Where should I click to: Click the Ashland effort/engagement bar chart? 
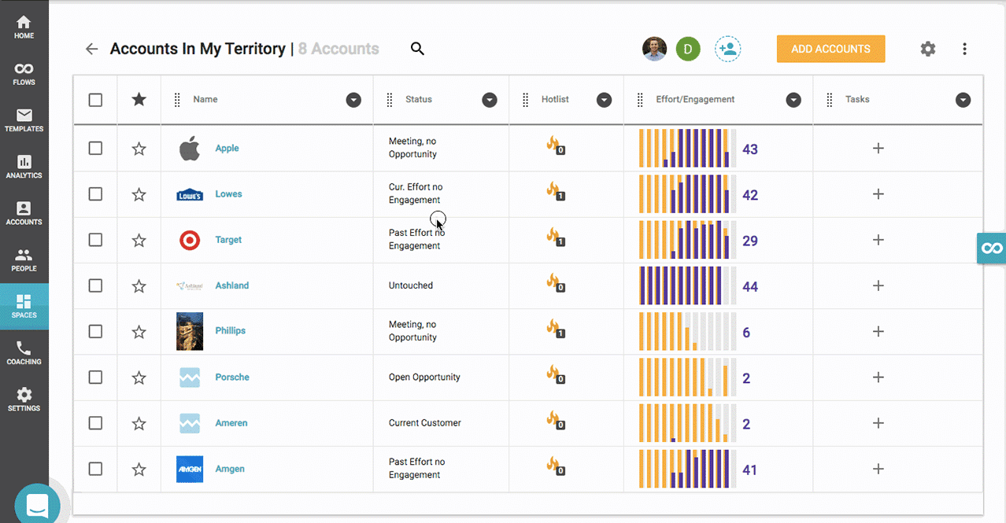pos(687,286)
